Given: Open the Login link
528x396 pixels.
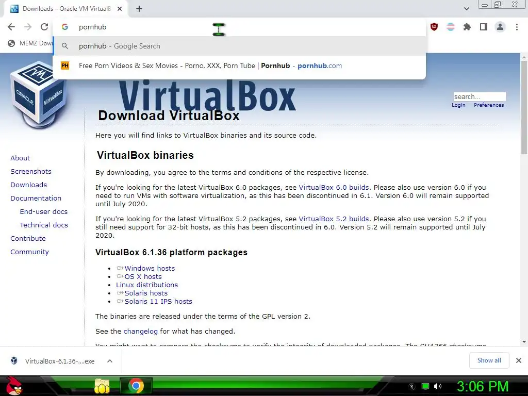Looking at the screenshot, I should coord(458,105).
